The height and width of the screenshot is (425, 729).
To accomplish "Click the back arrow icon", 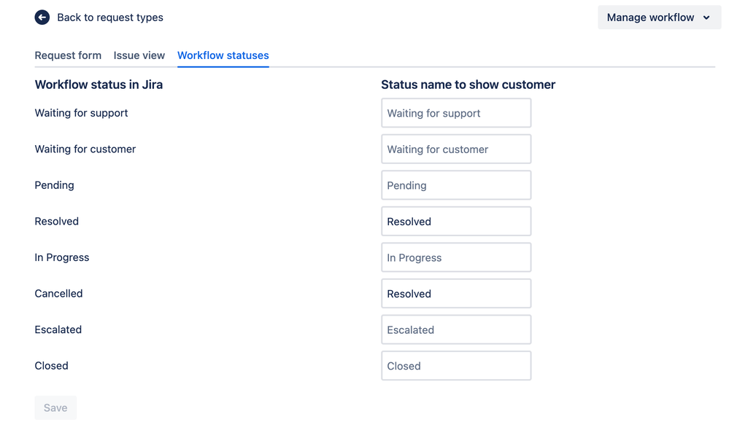I will click(x=42, y=17).
